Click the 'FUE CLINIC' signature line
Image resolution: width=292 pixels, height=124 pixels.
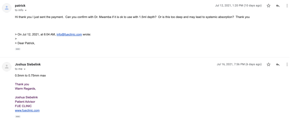[23, 106]
